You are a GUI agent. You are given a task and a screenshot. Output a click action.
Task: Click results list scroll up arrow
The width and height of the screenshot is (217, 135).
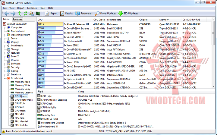[x=213, y=19]
